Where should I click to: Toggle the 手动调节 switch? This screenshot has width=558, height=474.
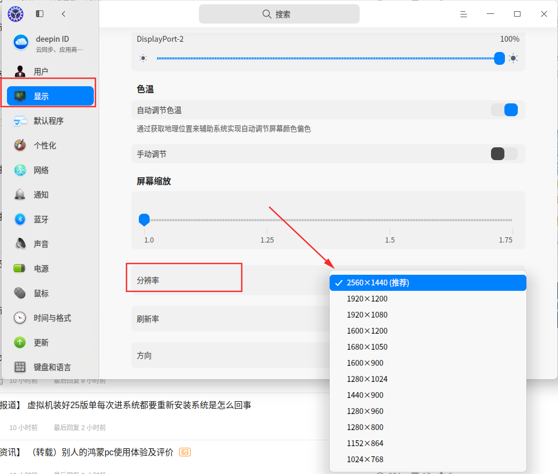(504, 154)
